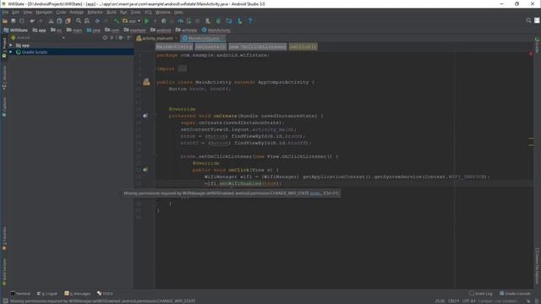Viewport: 541px width, 304px height.
Task: Click the Undo arrow in toolbar
Action: [32, 21]
